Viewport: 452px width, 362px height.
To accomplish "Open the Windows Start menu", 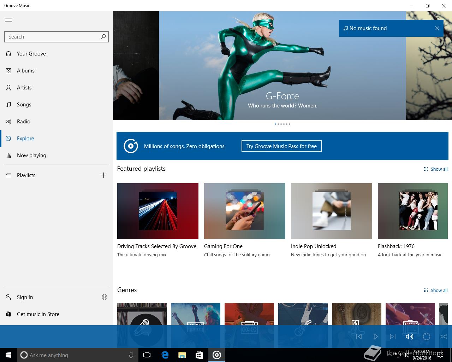I will pos(8,355).
